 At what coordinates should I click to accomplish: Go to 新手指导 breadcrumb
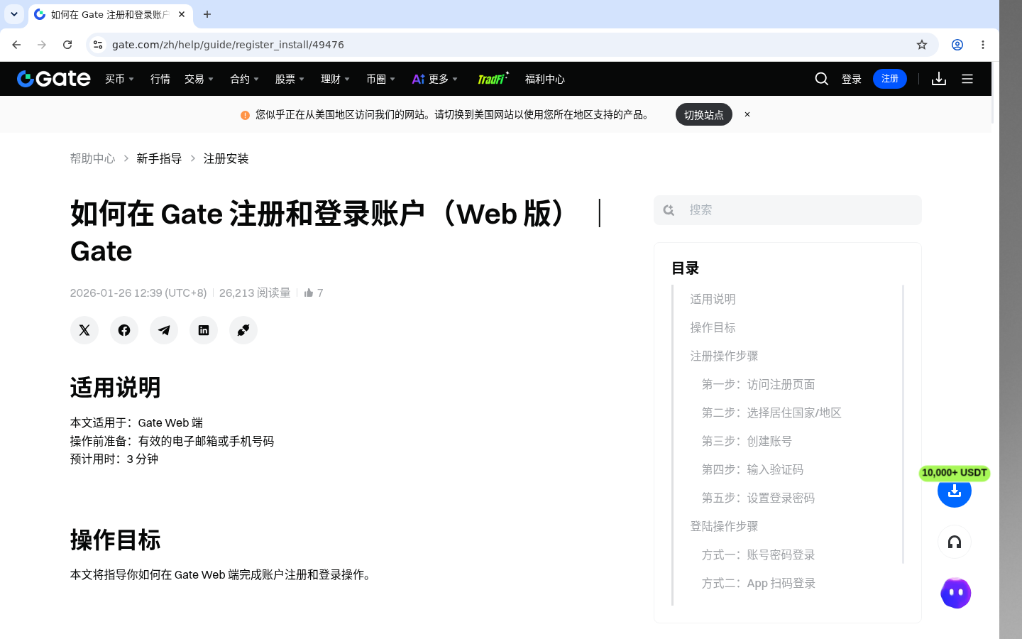159,158
